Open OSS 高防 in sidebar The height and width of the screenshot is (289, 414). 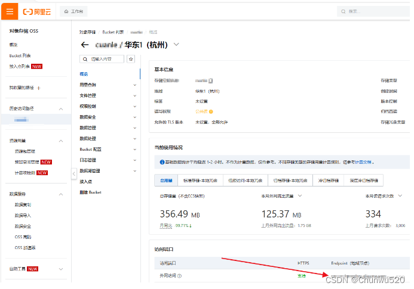23,237
